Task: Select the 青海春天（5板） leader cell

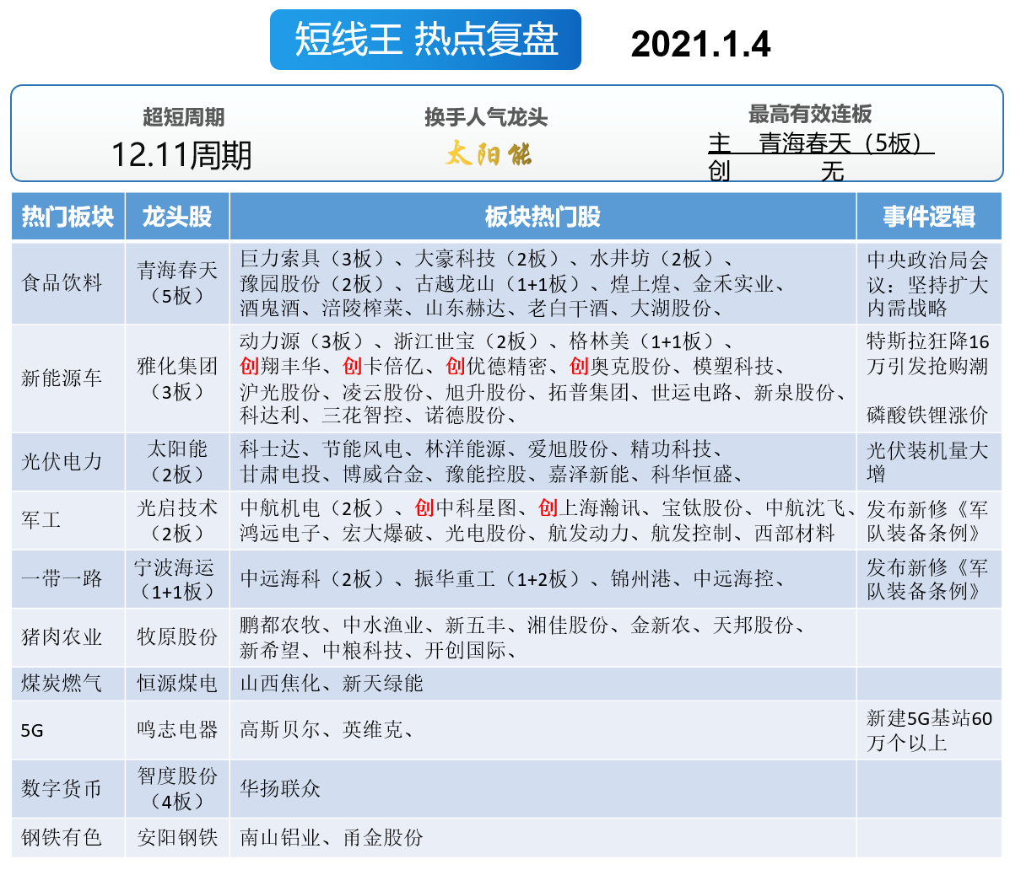Action: 177,282
